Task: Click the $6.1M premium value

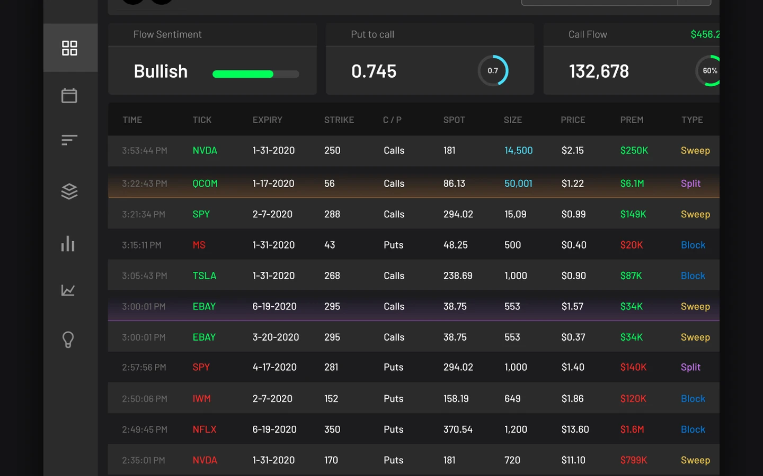Action: point(632,184)
